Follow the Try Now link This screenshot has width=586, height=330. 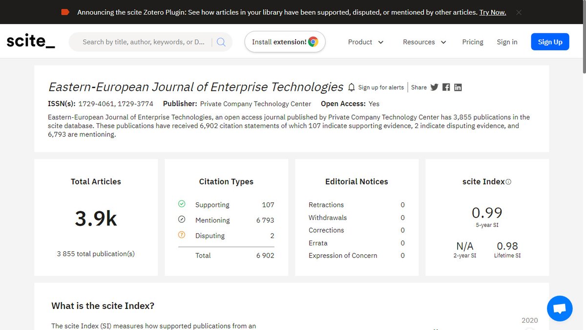493,12
